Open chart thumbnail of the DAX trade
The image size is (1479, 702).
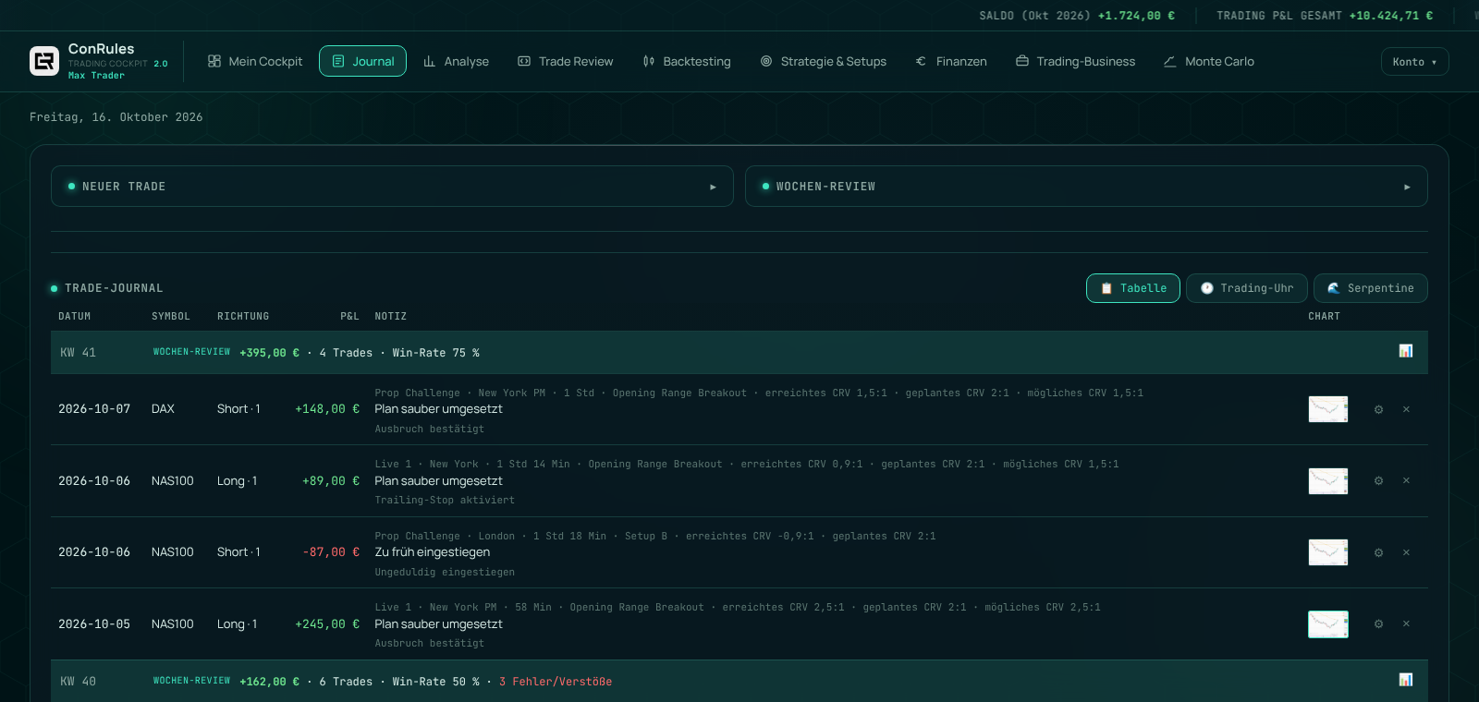click(x=1328, y=408)
